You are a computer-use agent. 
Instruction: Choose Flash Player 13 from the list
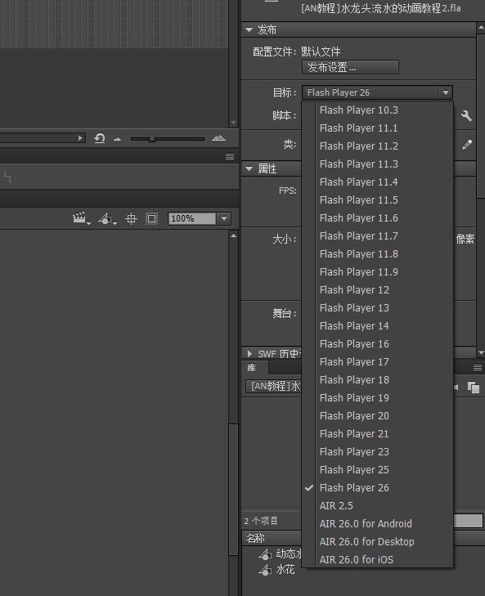(384, 308)
